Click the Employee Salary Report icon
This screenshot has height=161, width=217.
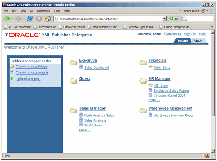[x=150, y=90]
